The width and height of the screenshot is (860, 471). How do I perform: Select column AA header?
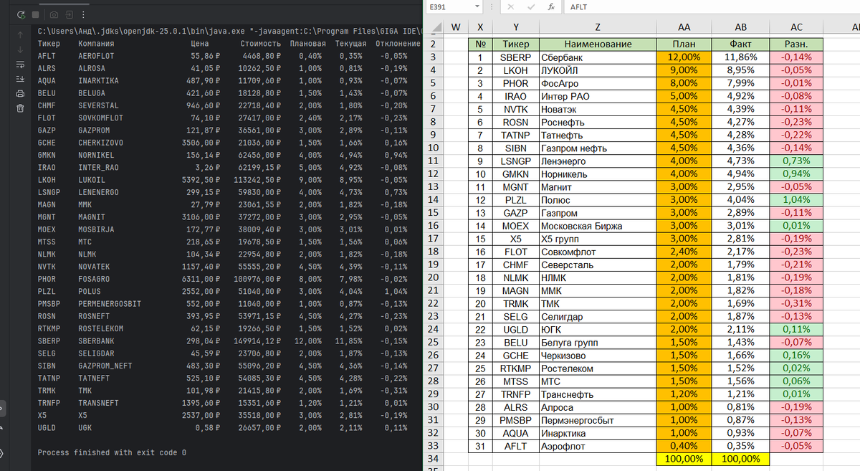[x=684, y=27]
